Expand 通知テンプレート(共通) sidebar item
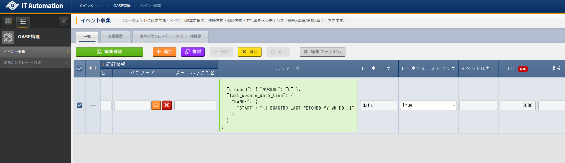565x163 pixels. pos(35,62)
